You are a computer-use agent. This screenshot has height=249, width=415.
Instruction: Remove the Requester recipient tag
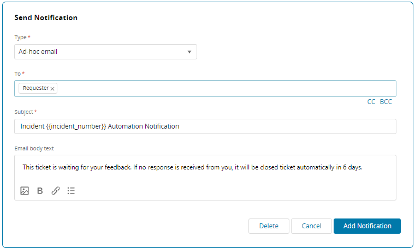(52, 88)
